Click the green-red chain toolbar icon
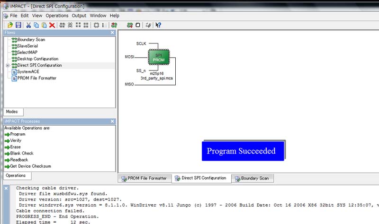379x224 pixels. click(114, 25)
